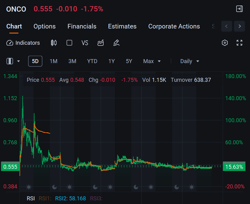This screenshot has width=250, height=204.
Task: Click the RSI2: 58.168 value
Action: coord(71,198)
